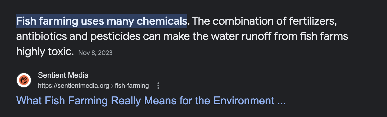Click the highlighted 'Fish farming uses many chemicals' text
This screenshot has width=387, height=117.
point(102,21)
